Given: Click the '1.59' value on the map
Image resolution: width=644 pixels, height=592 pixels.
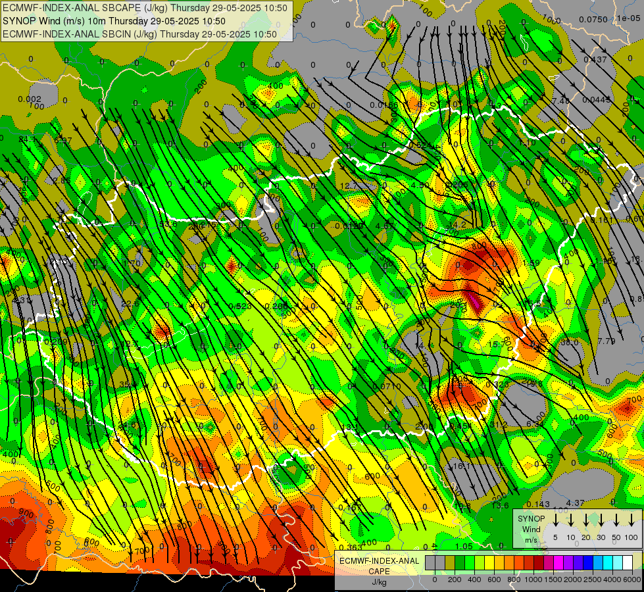Looking at the screenshot, I should tap(532, 262).
